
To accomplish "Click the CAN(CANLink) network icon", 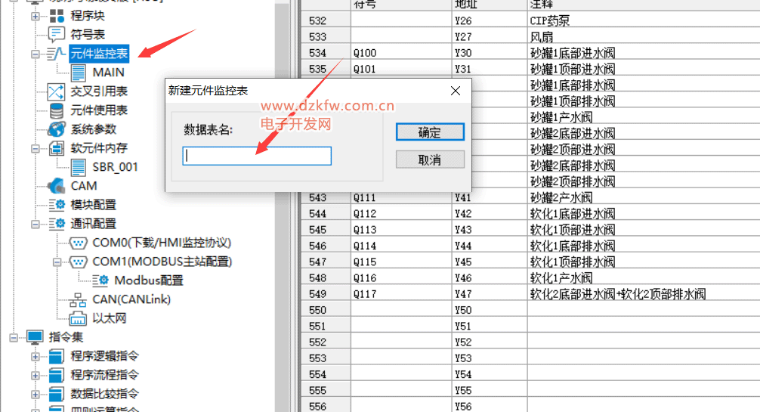I will tap(79, 299).
